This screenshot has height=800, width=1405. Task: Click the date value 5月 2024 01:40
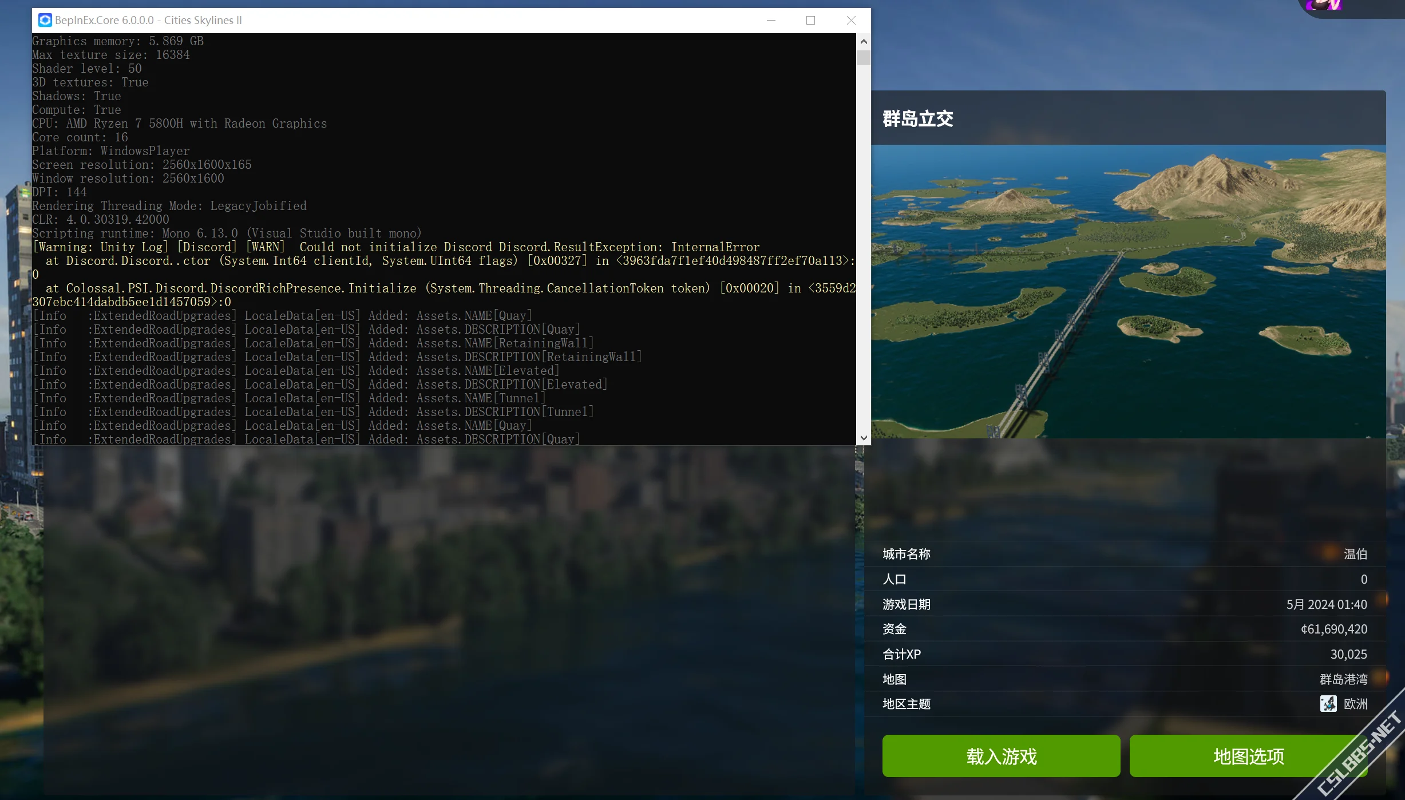pos(1327,604)
